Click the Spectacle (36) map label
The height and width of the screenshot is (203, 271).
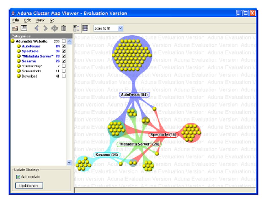163,135
